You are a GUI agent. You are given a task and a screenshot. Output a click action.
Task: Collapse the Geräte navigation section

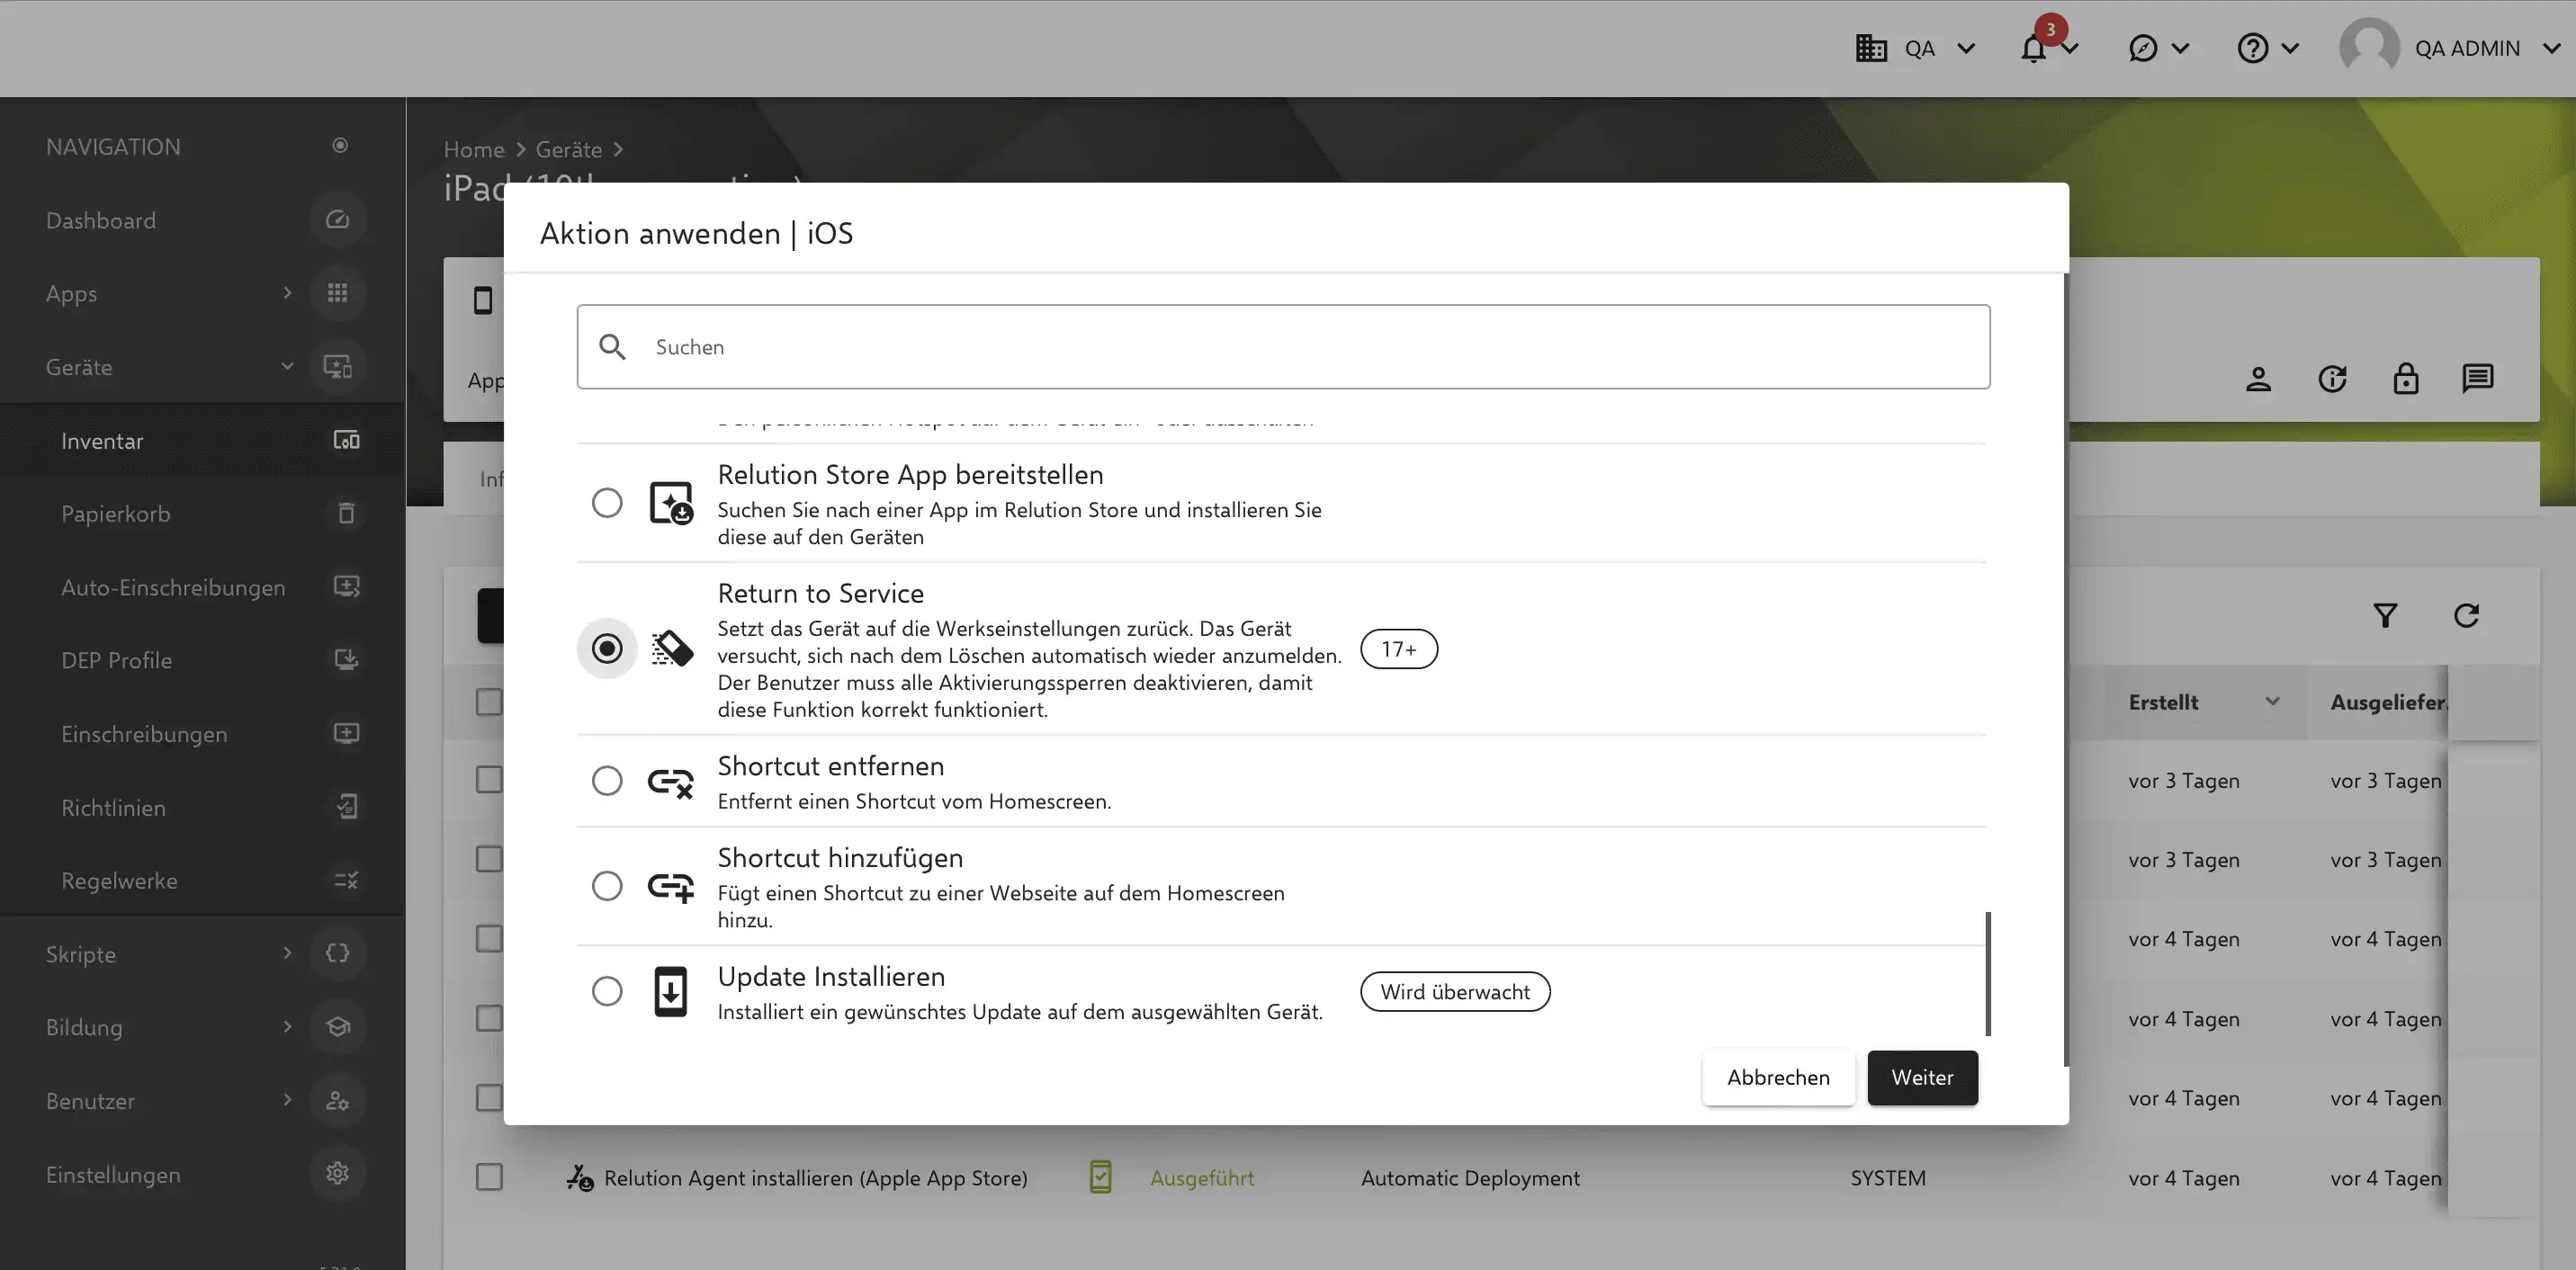287,367
